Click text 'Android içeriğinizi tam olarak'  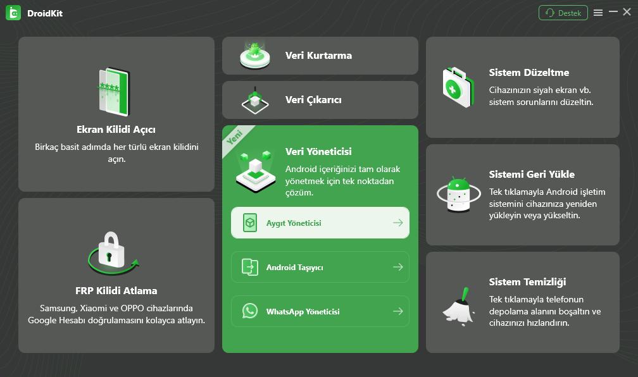[x=342, y=169]
